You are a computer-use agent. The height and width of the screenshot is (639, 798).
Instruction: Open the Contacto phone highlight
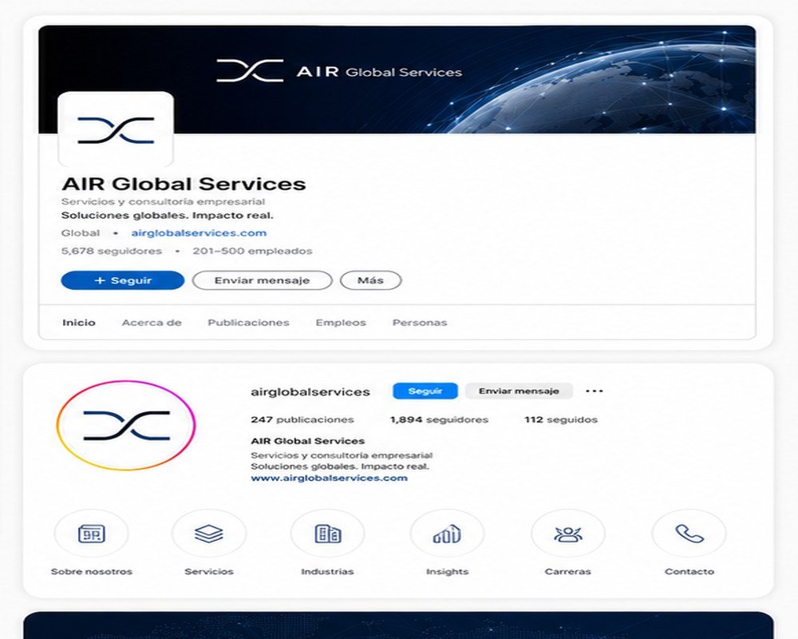click(x=689, y=534)
